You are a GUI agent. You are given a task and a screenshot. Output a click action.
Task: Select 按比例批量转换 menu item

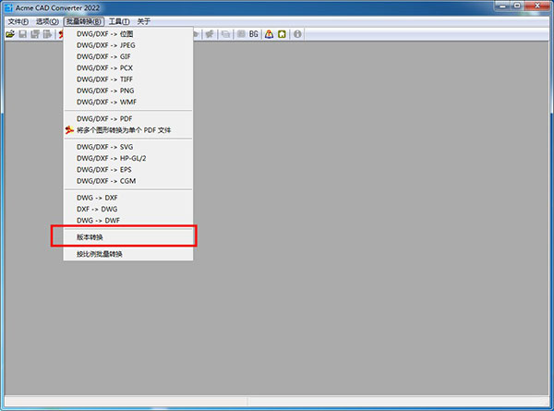point(128,254)
